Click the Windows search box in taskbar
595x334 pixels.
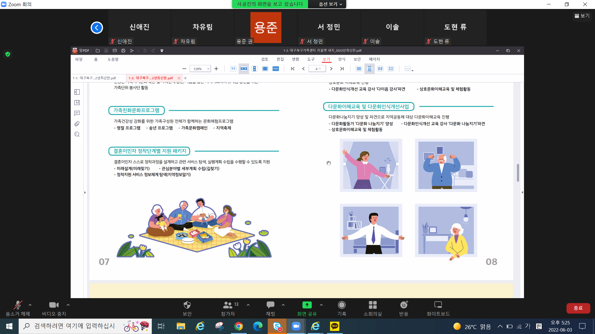pos(74,326)
